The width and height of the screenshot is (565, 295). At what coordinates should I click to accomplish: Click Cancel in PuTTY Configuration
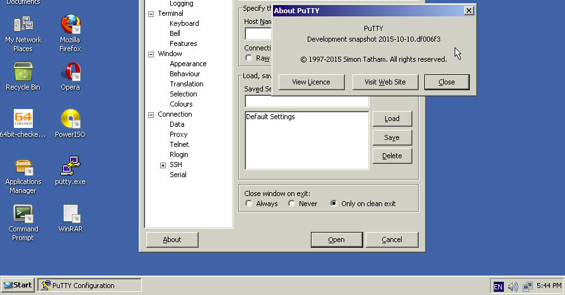click(392, 240)
